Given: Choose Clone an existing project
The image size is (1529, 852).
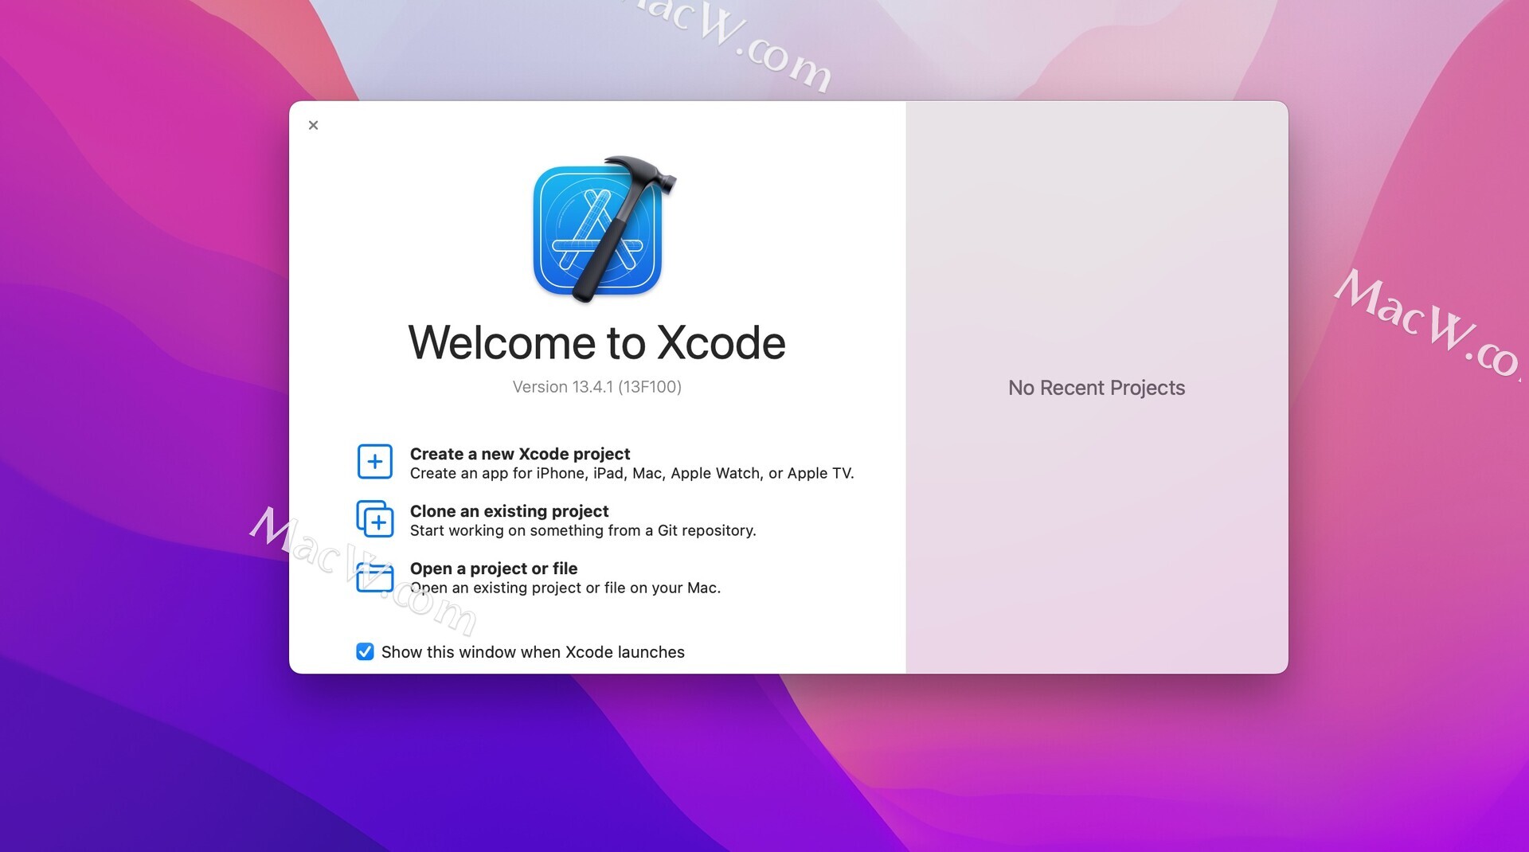Looking at the screenshot, I should 509,510.
